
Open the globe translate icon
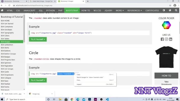coord(170,10)
